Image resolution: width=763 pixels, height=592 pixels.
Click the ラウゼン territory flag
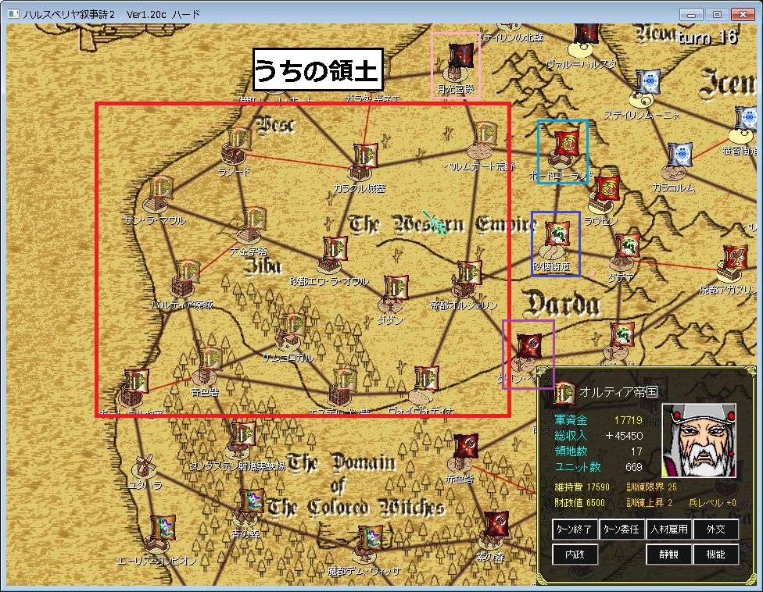click(x=607, y=189)
